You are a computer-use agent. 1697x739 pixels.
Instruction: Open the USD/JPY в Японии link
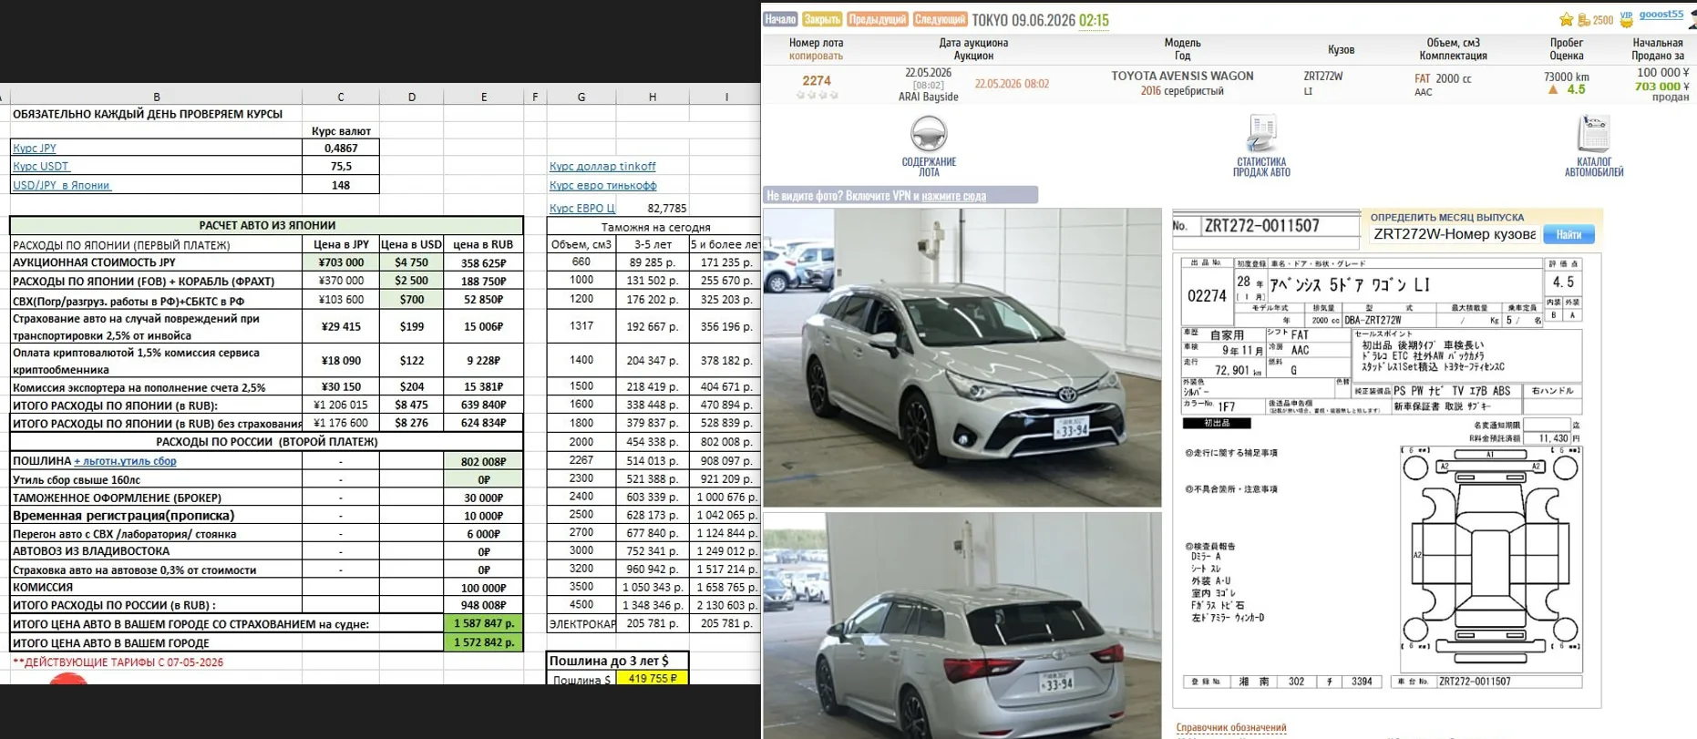click(61, 185)
